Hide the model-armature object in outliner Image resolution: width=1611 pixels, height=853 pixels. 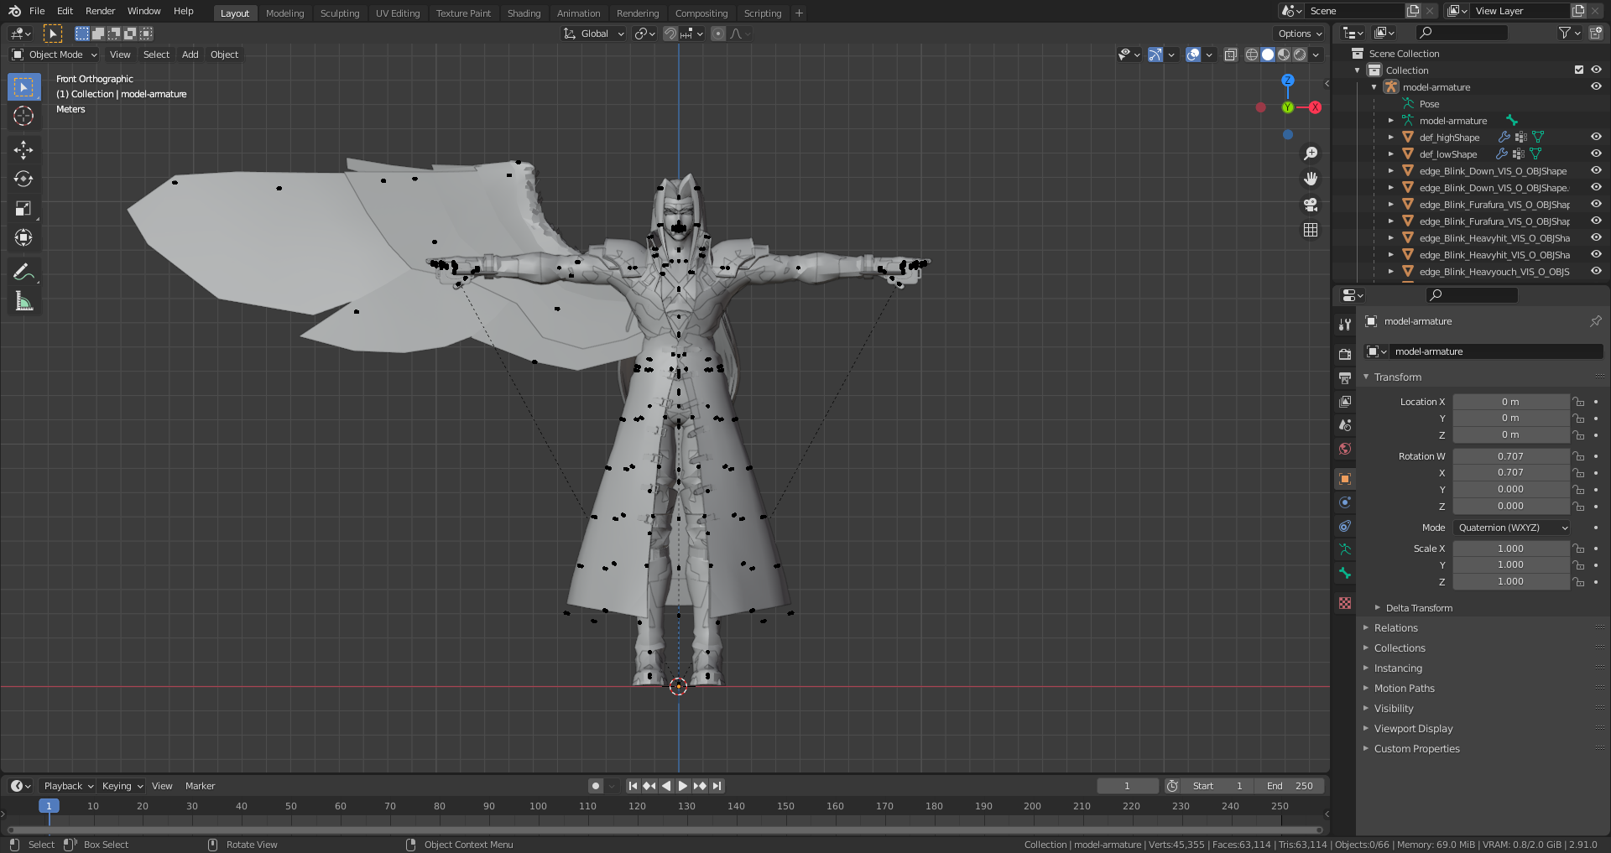(x=1596, y=86)
